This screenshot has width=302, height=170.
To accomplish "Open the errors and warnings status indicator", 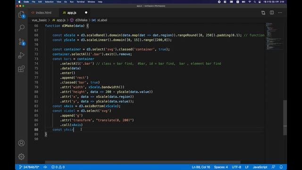I will 58,167.
